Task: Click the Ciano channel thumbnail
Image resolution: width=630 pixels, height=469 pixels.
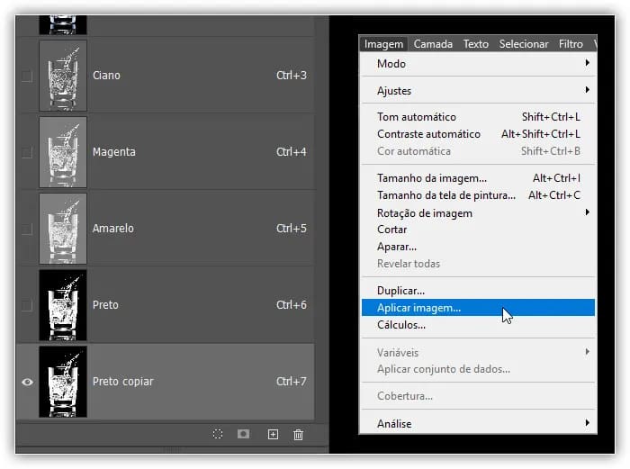Action: click(63, 76)
